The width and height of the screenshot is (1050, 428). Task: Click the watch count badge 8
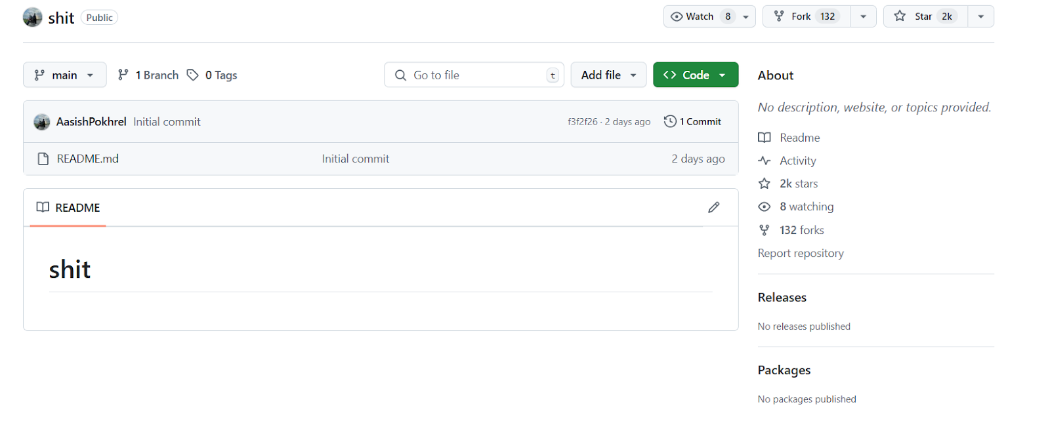pyautogui.click(x=728, y=16)
